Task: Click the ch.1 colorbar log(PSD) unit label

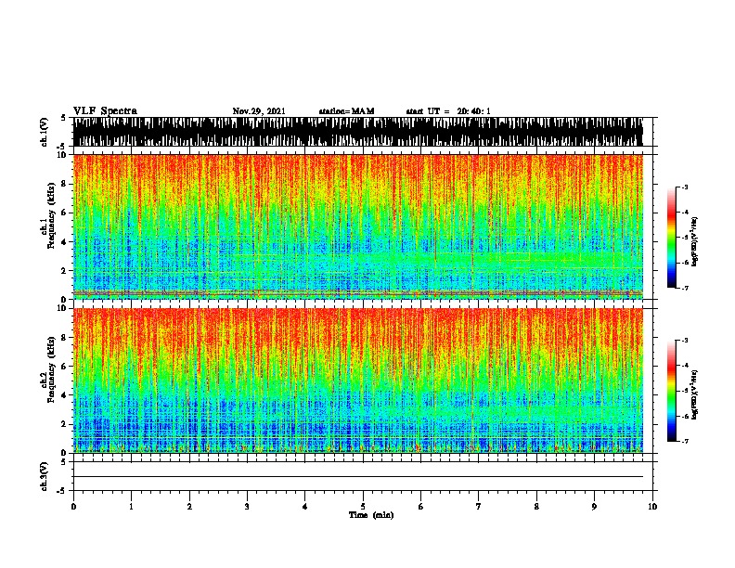Action: click(694, 242)
